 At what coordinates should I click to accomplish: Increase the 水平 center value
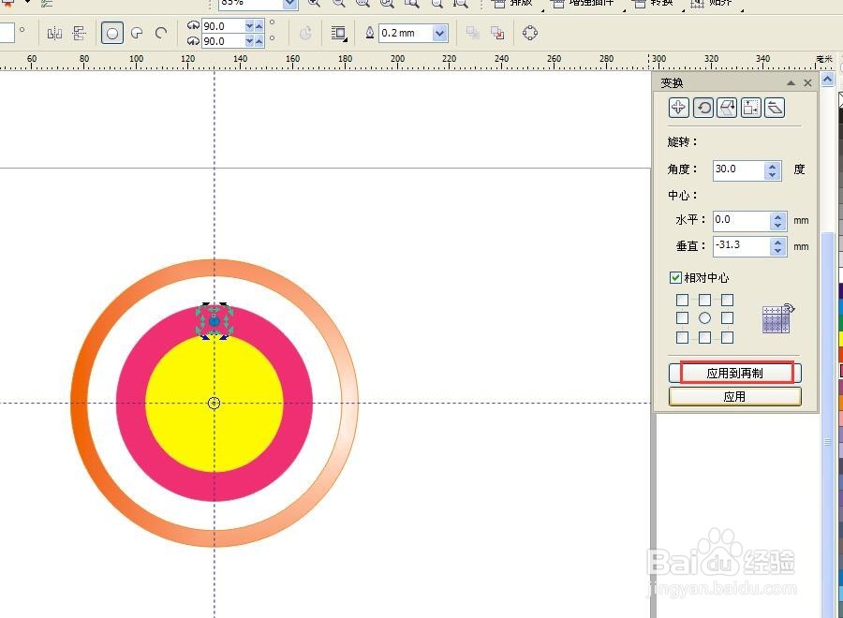[x=778, y=217]
